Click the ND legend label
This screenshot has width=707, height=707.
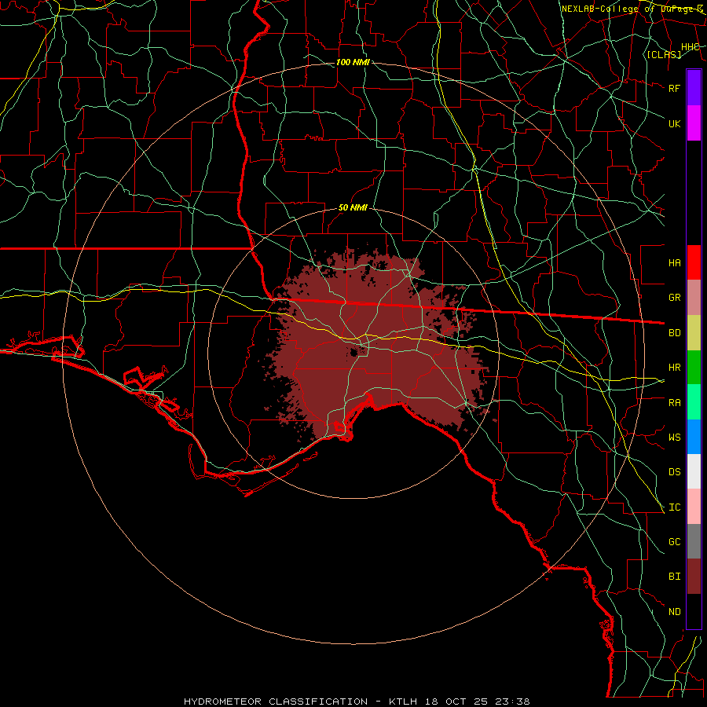coord(675,612)
